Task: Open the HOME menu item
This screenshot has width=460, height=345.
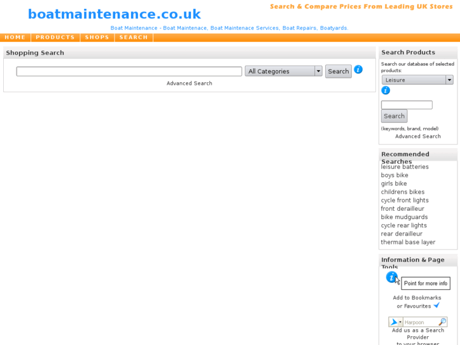Action: tap(15, 37)
